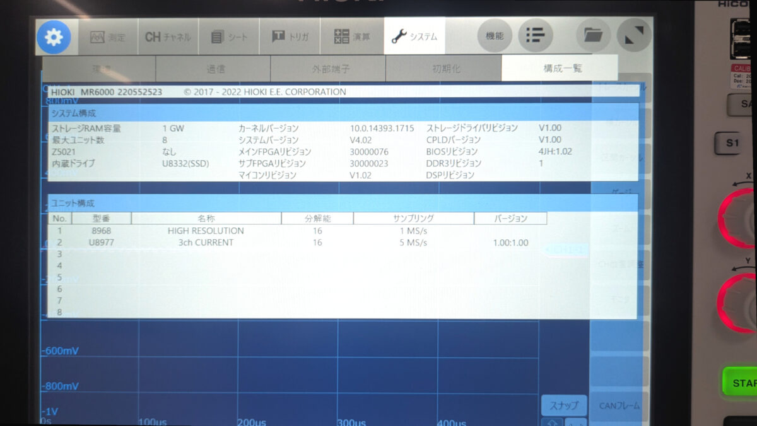757x426 pixels.
Task: Open the 演算 calculation tab
Action: coord(351,37)
